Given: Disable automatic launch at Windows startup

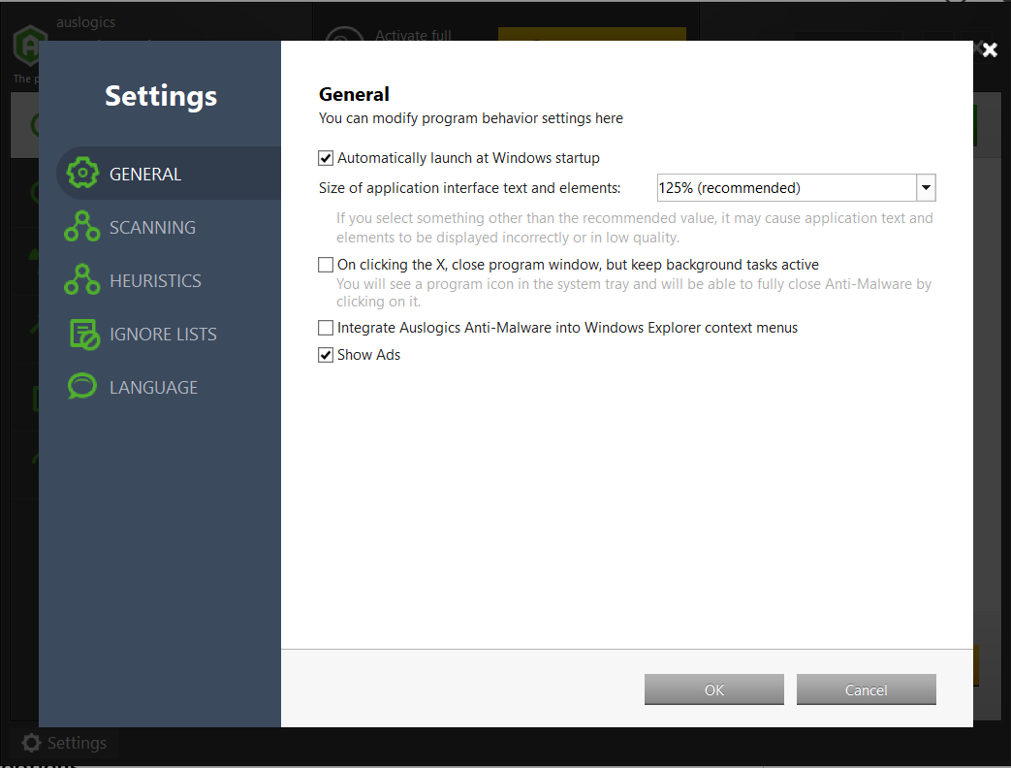Looking at the screenshot, I should 326,157.
